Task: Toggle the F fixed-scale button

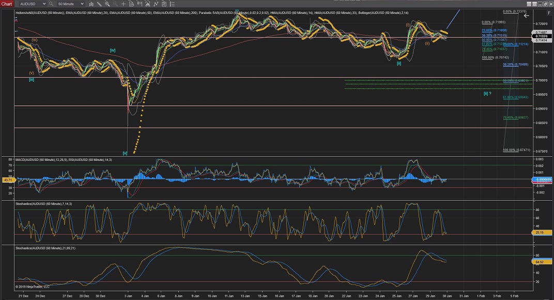Action: point(548,13)
